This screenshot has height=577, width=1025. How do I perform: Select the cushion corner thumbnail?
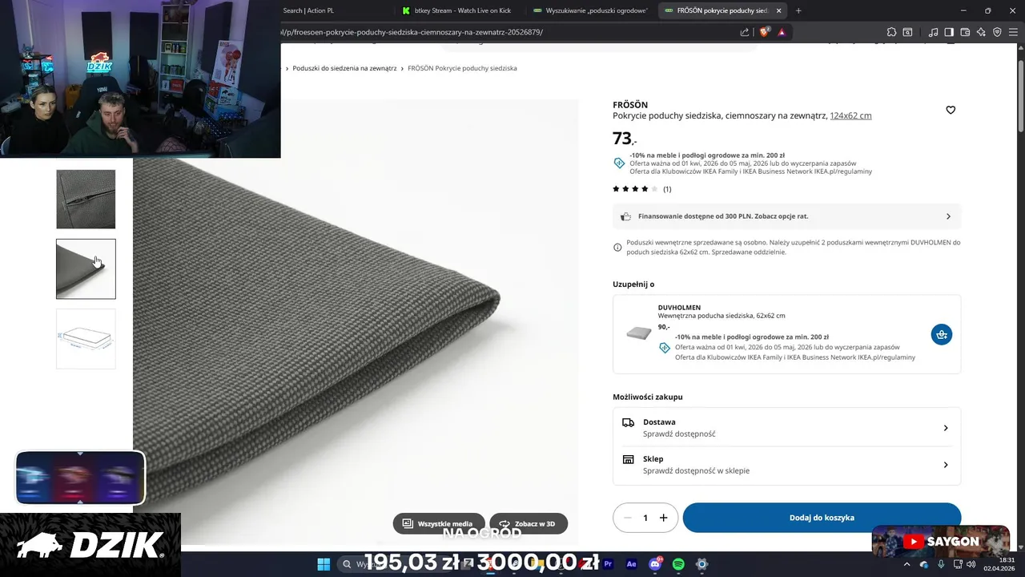86,268
